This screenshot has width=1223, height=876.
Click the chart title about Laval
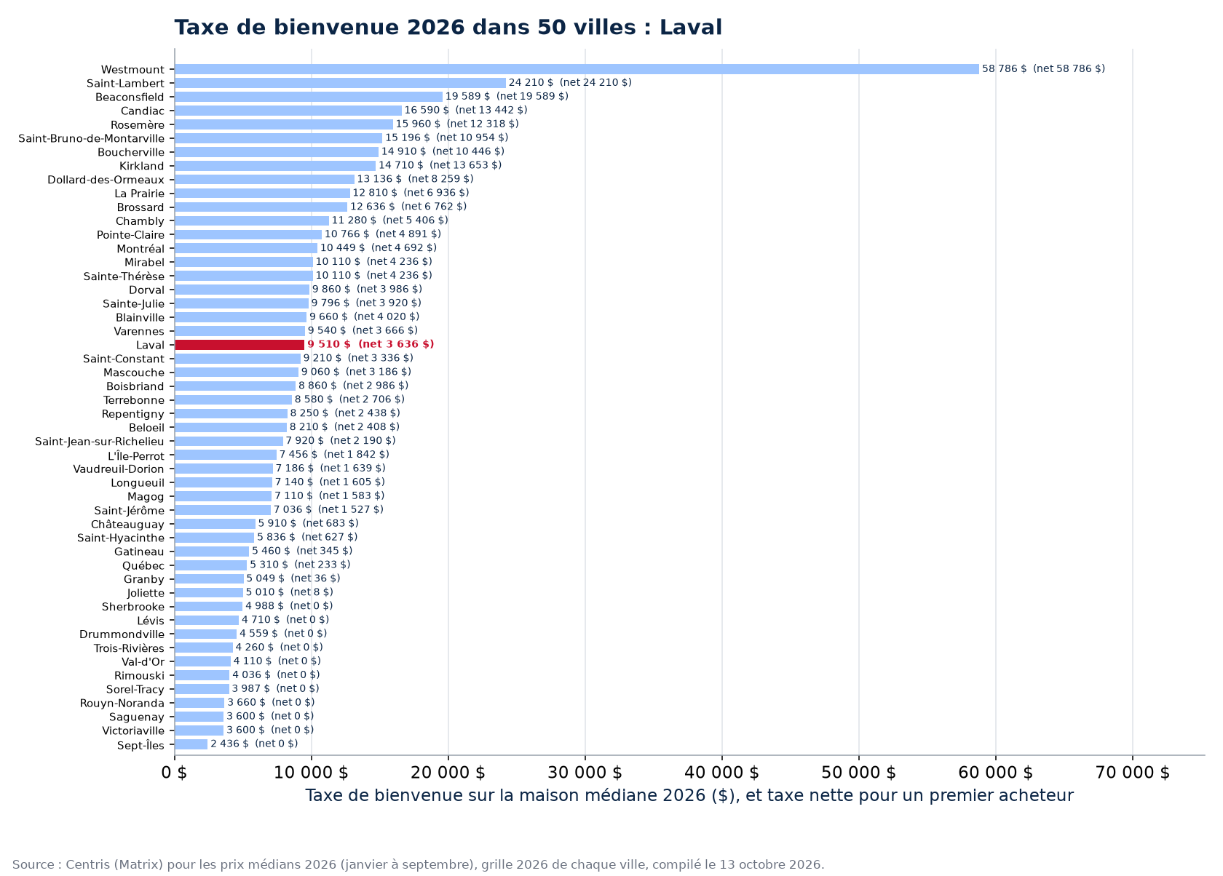[x=448, y=28]
